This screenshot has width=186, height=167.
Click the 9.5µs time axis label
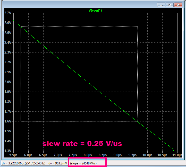pyautogui.click(x=132, y=155)
